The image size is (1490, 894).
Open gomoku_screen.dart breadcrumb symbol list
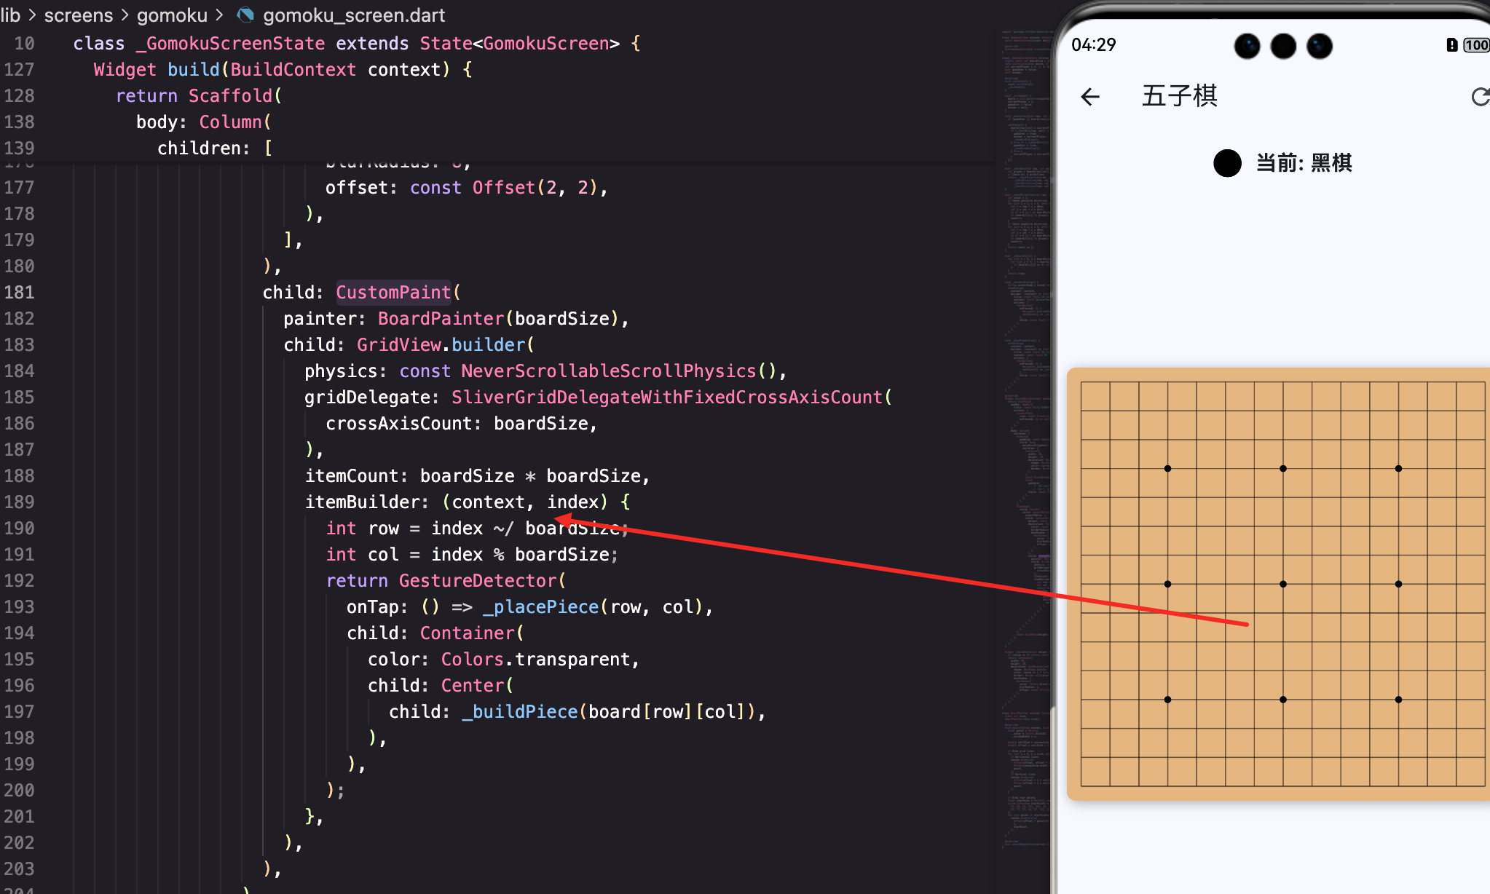coord(353,15)
